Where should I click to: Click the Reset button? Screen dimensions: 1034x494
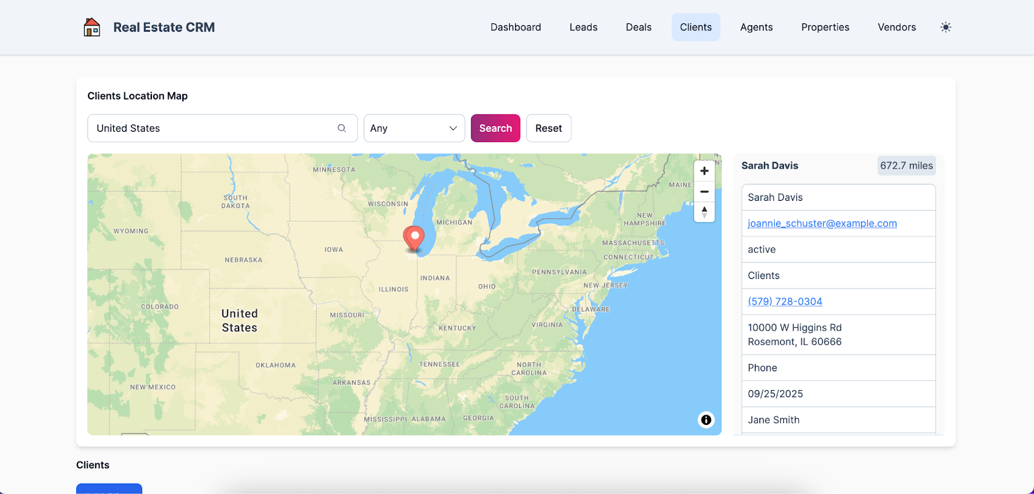[548, 128]
